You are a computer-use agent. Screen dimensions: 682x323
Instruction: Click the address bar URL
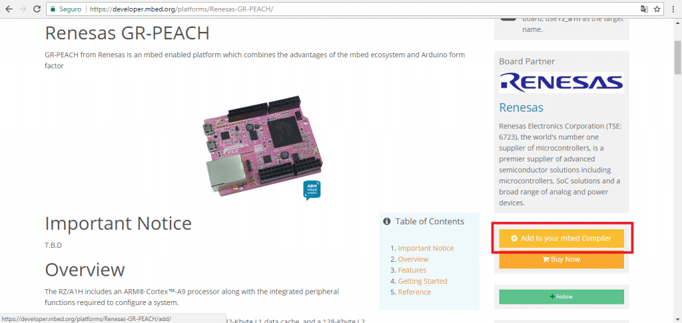(180, 9)
